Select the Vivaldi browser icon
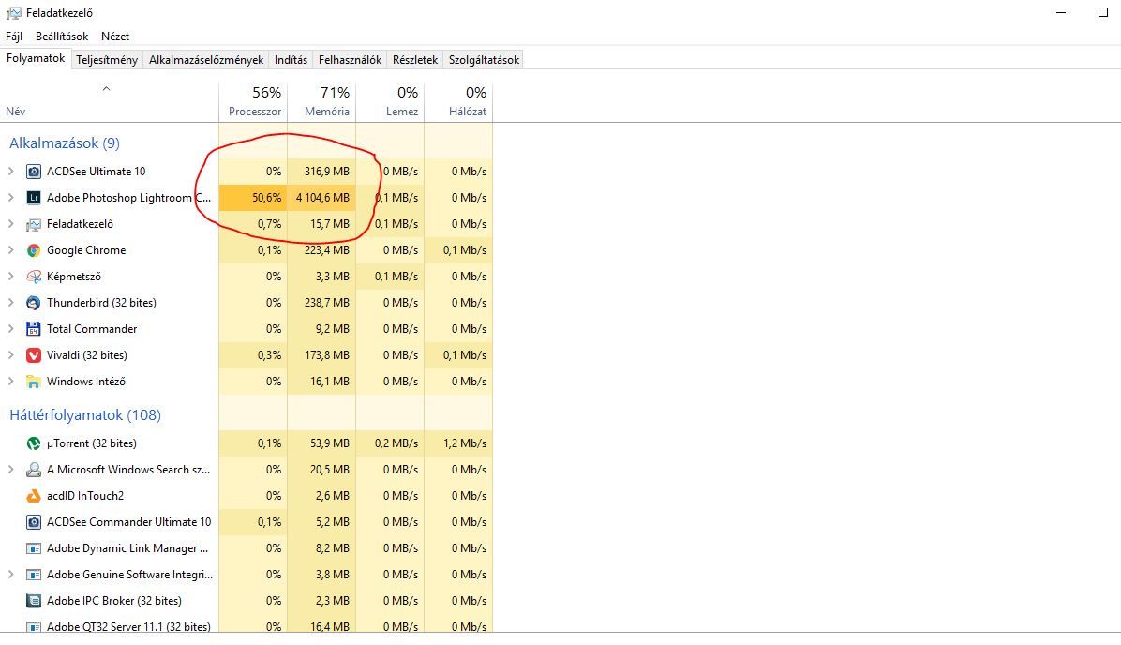 click(x=34, y=355)
